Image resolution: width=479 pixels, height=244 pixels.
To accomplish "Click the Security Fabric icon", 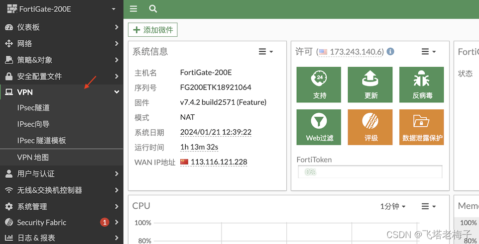I will [9, 222].
